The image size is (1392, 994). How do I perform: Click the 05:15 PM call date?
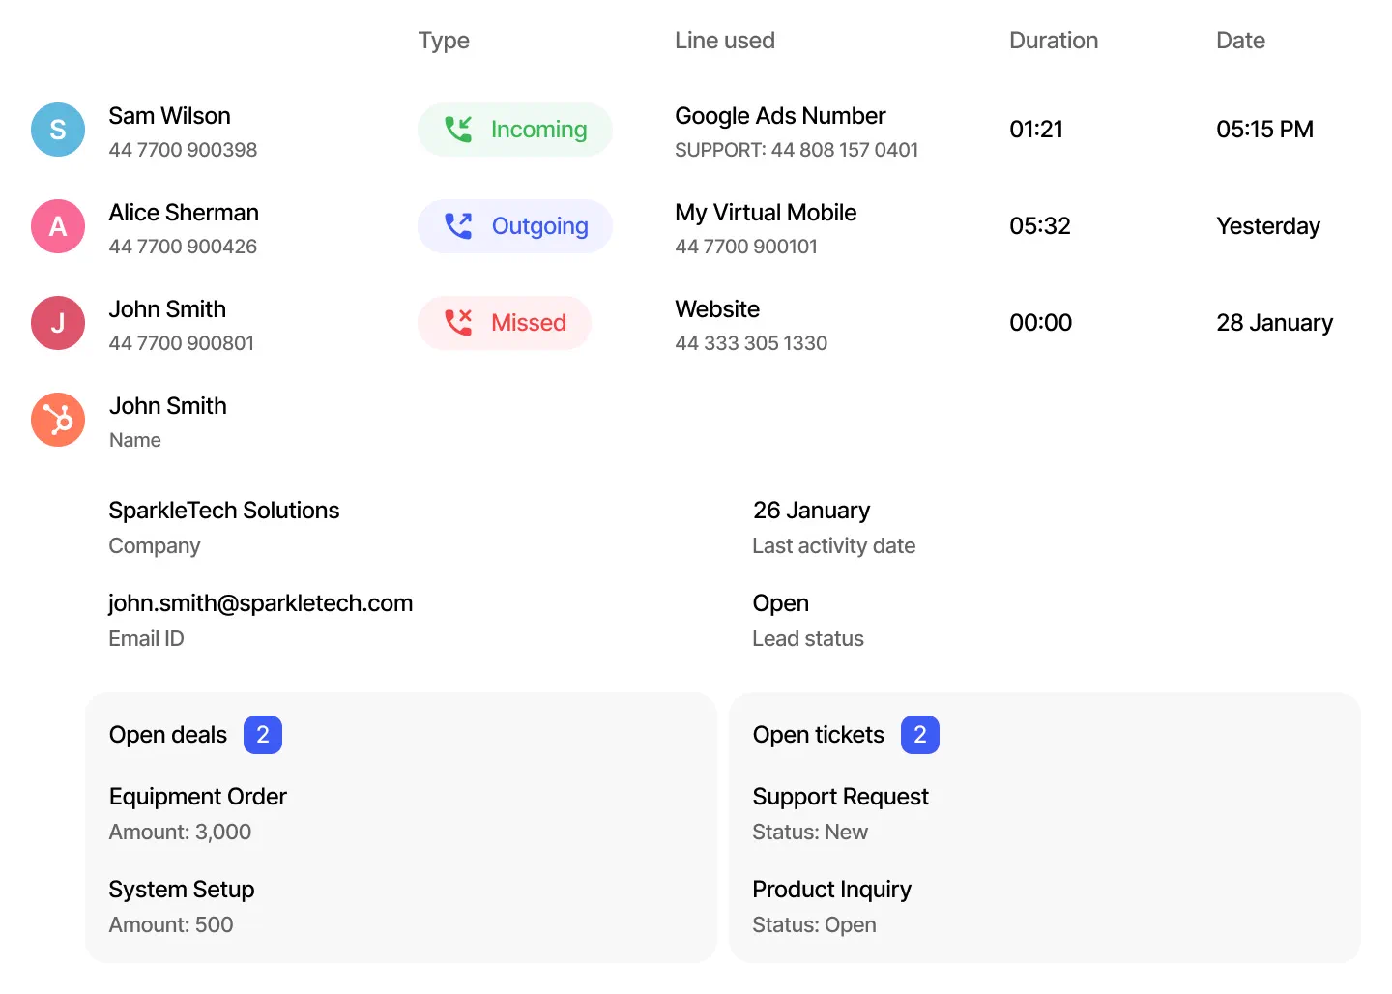click(1264, 130)
